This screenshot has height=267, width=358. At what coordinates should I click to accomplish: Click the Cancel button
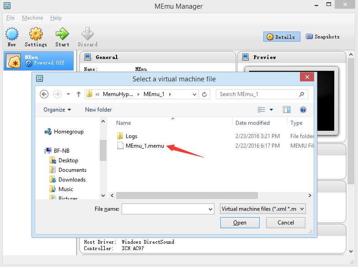pyautogui.click(x=286, y=223)
